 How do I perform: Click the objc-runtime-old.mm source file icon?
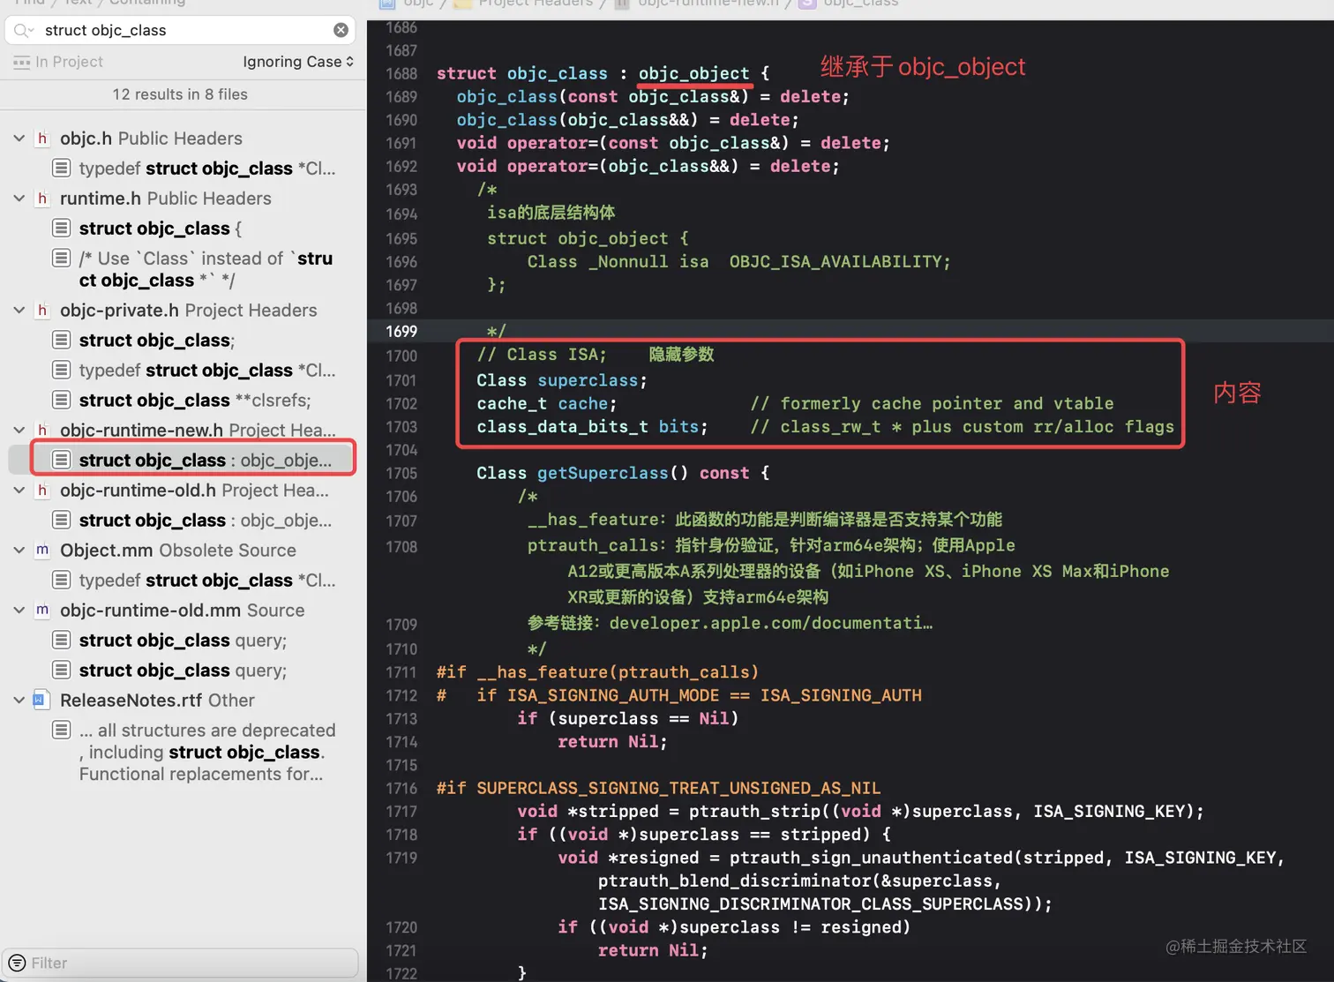[41, 611]
